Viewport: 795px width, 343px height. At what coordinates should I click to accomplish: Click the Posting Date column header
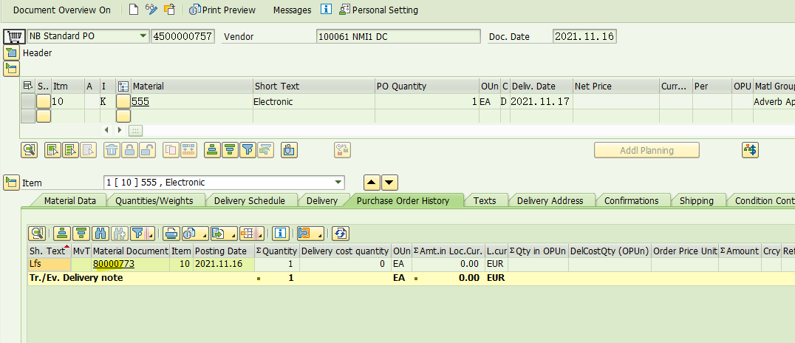(x=224, y=251)
